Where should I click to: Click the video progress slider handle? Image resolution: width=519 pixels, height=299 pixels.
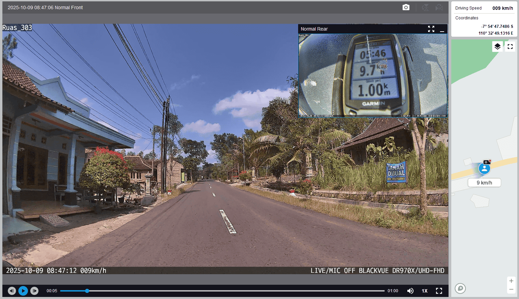(87, 291)
